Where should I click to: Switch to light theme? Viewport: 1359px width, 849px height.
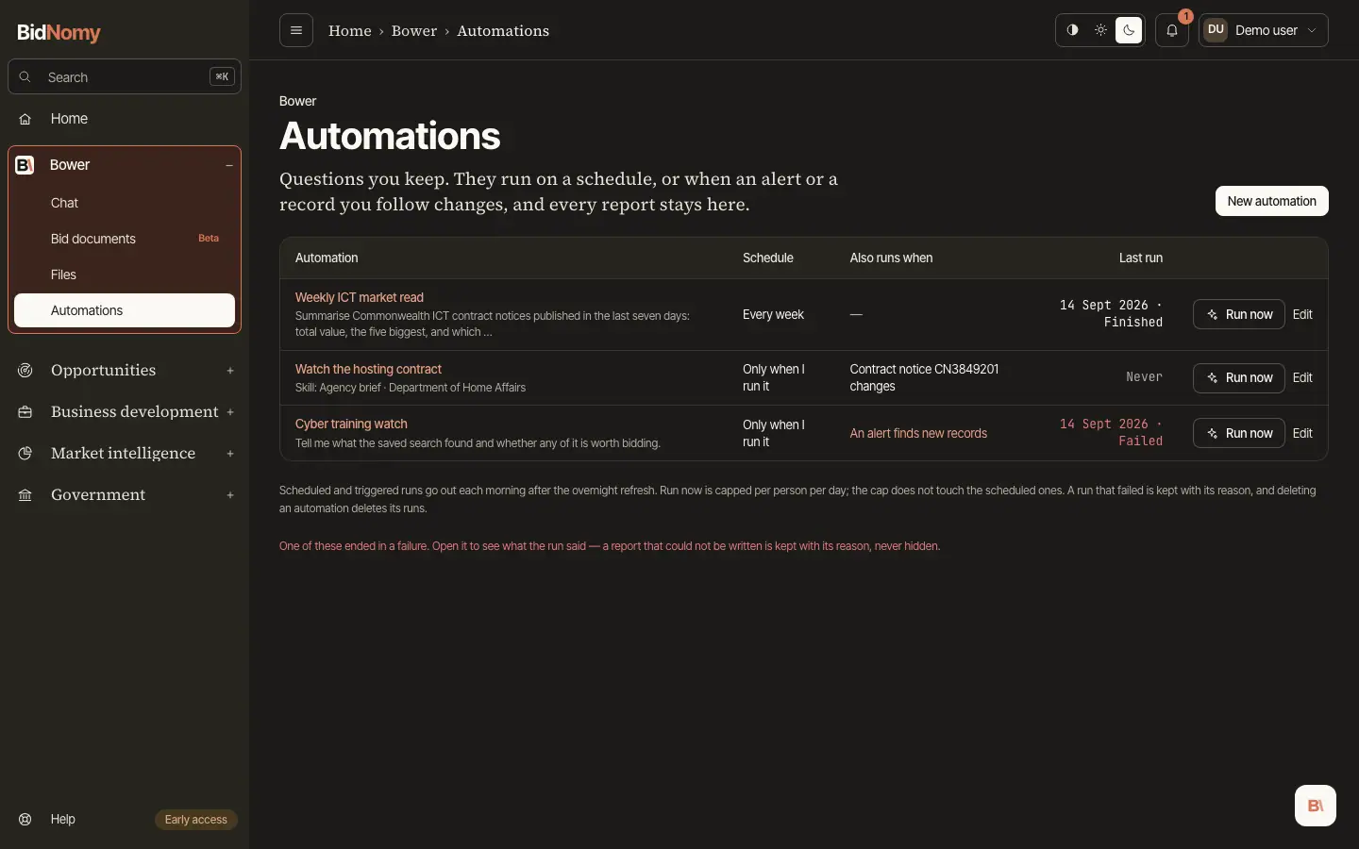point(1100,30)
